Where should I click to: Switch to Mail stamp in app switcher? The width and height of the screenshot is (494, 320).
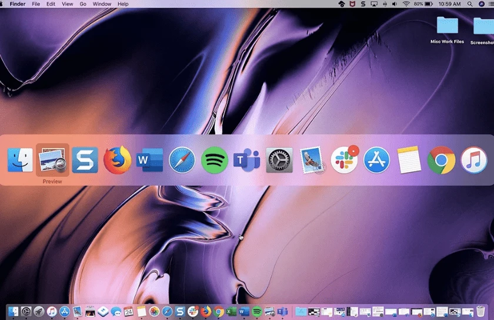click(x=312, y=160)
